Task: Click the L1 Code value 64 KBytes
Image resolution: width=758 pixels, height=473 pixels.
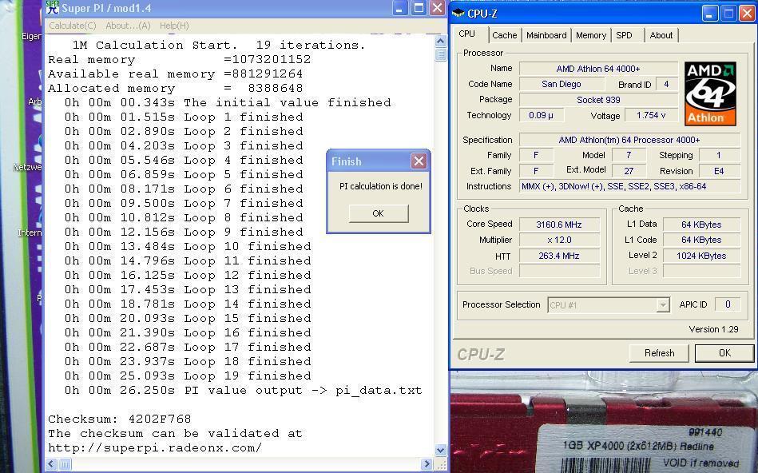Action: [701, 240]
